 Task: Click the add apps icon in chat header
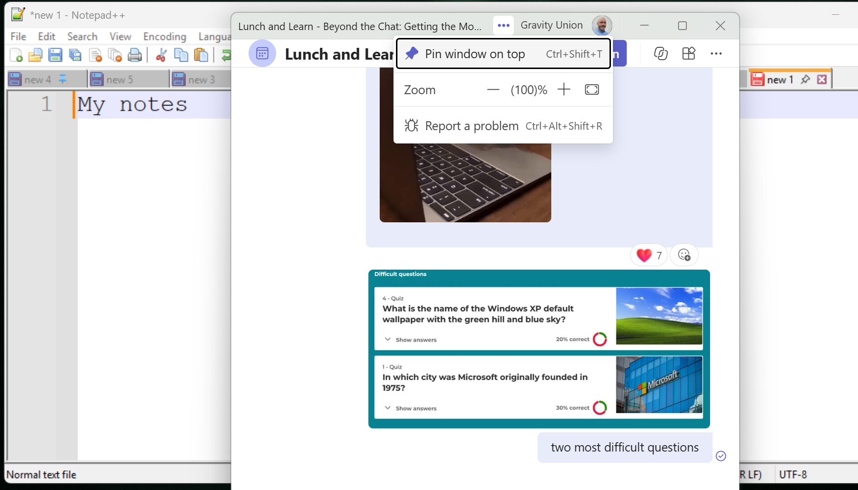point(689,53)
